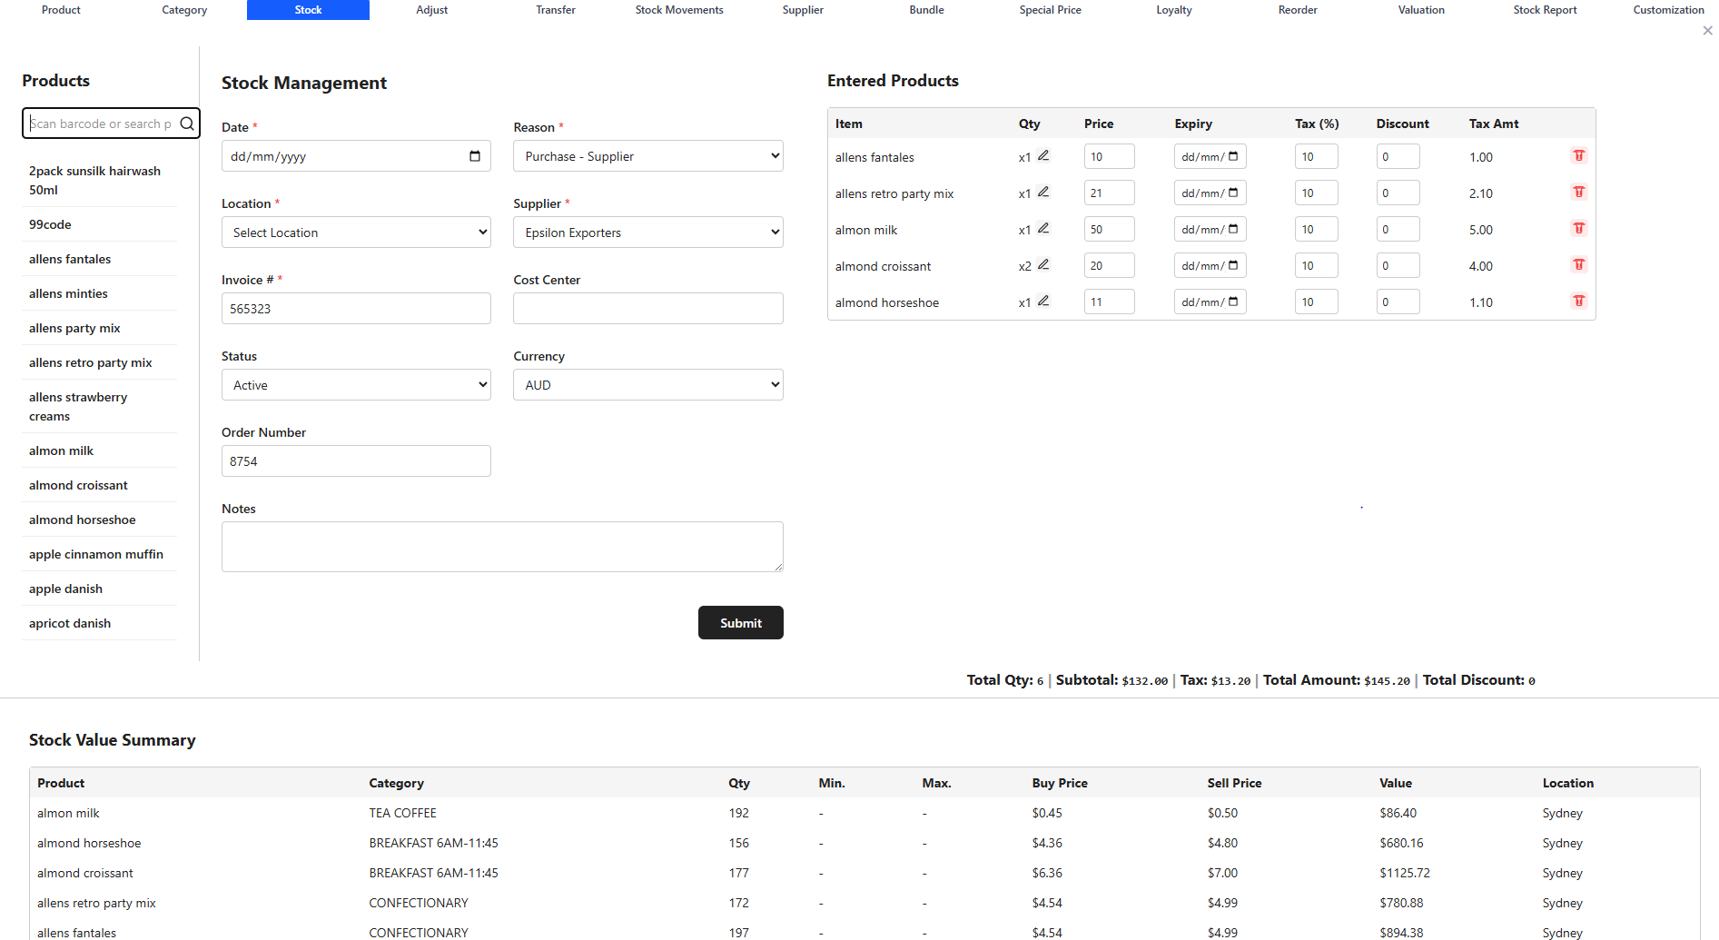Screen dimensions: 1719x940
Task: Edit quantity for allens retro party mix row
Action: click(1043, 193)
